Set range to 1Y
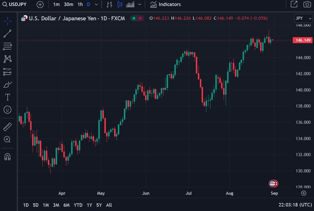Screen dimensions: 314x211 [89, 205]
